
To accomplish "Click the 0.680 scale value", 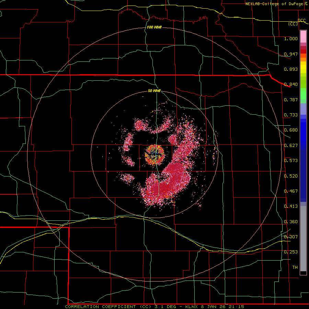I will pos(291,130).
